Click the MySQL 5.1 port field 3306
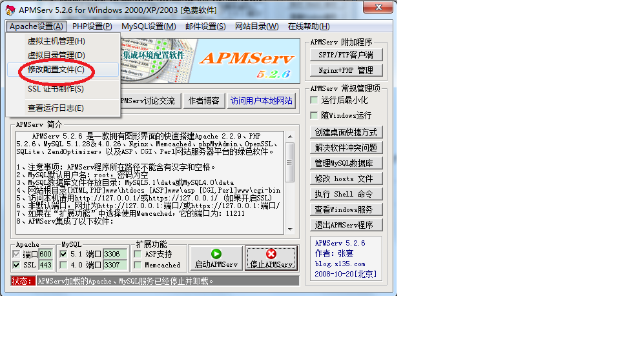 115,254
